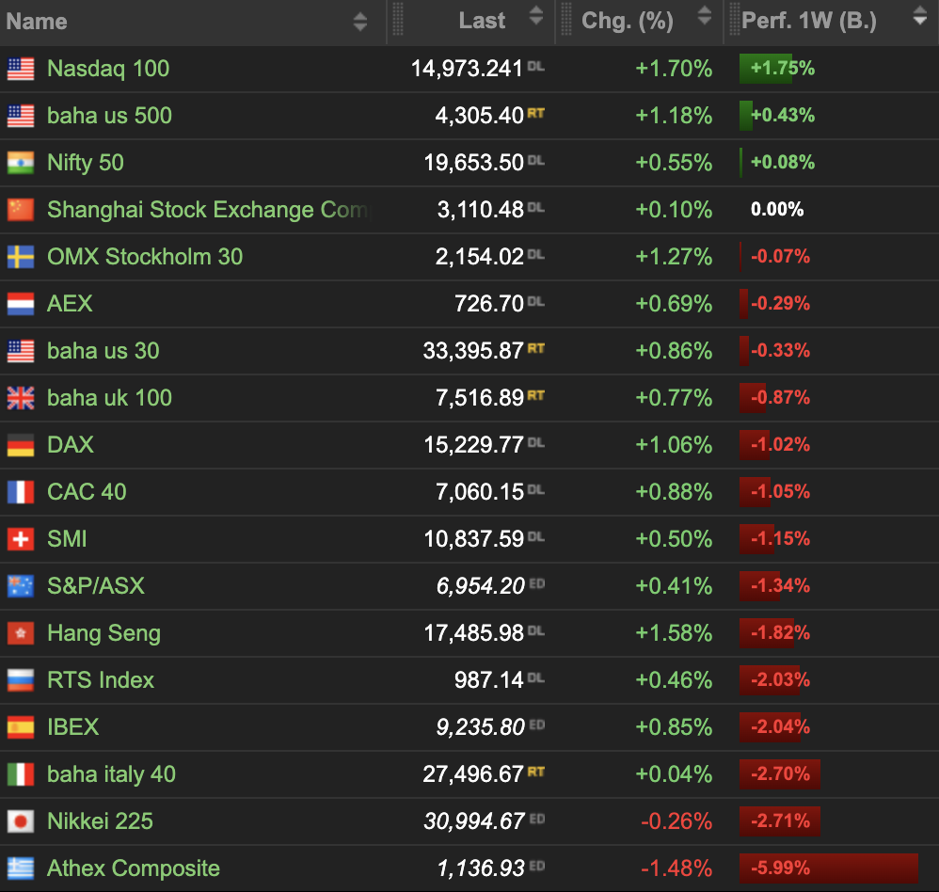
Task: Click the RT badge on baha us 500
Action: click(x=536, y=113)
